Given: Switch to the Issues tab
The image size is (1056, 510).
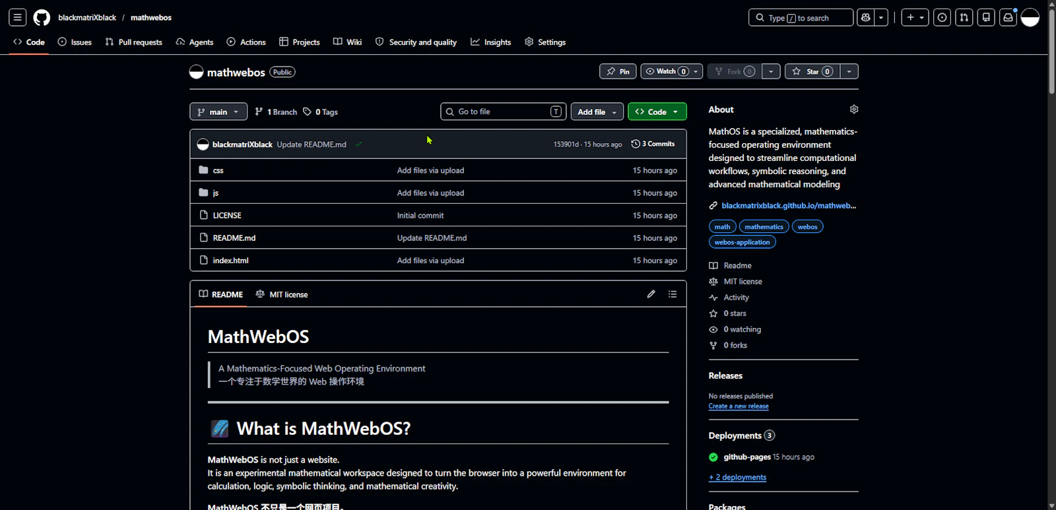Looking at the screenshot, I should (x=75, y=42).
